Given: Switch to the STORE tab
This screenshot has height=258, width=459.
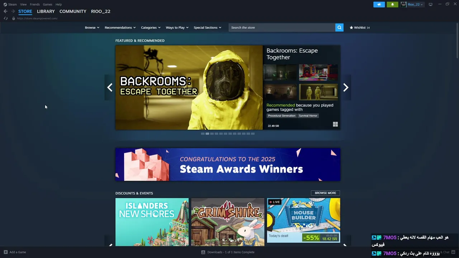Looking at the screenshot, I should pyautogui.click(x=25, y=11).
